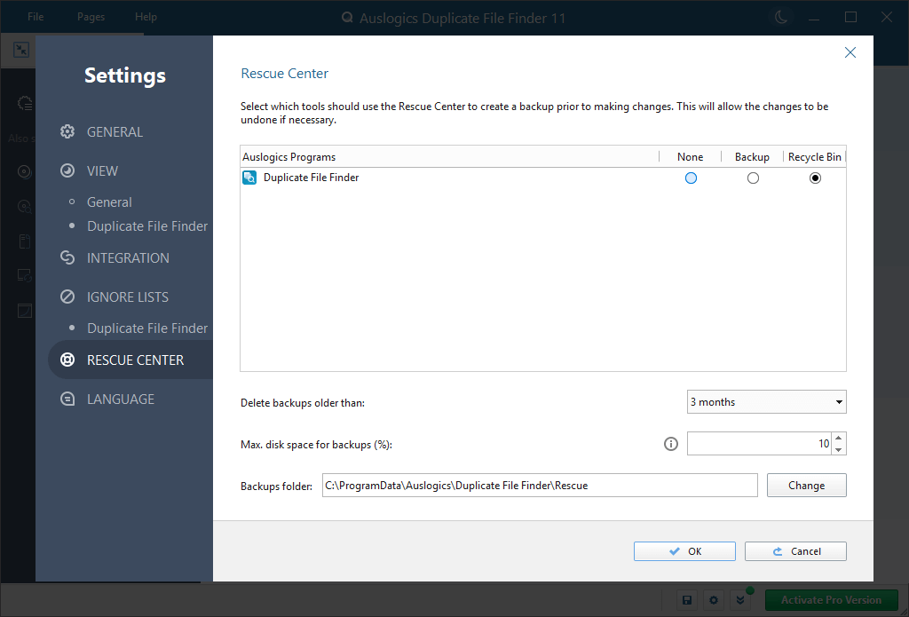The width and height of the screenshot is (909, 617).
Task: Click the RESCUE CENTER lifebuoy icon
Action: [x=67, y=360]
